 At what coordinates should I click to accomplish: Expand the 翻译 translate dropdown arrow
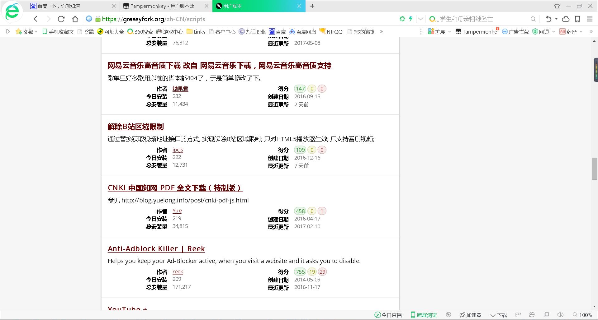(581, 31)
